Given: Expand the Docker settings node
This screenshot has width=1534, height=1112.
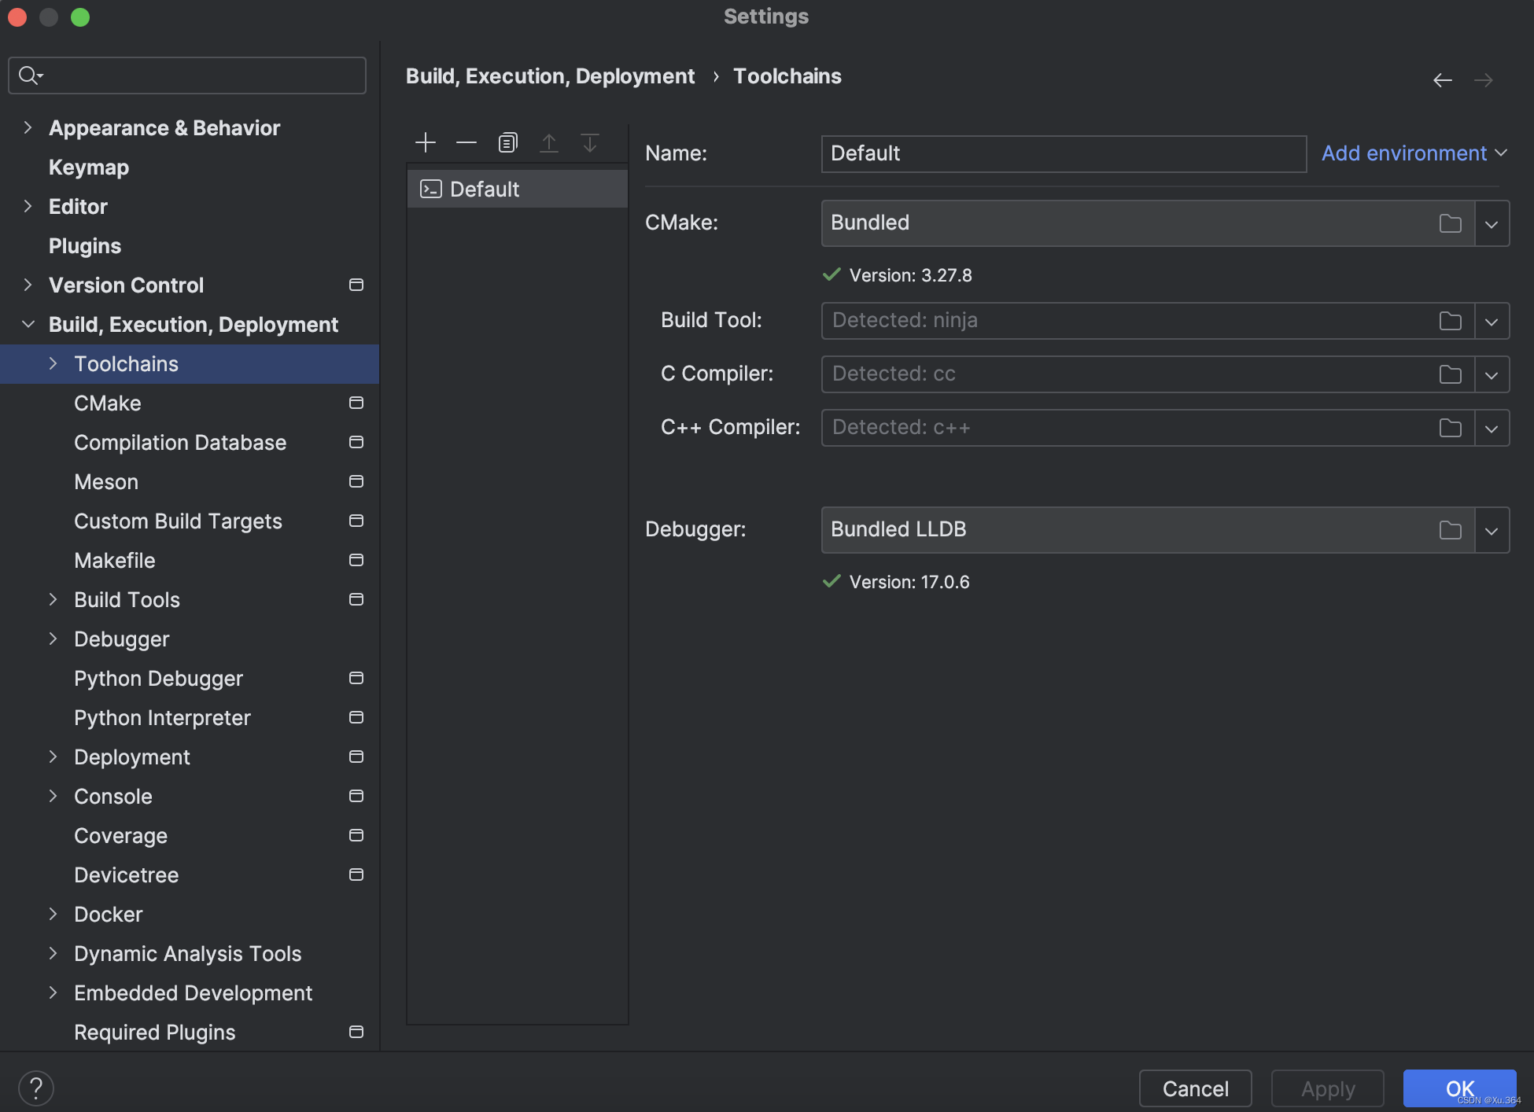Looking at the screenshot, I should coord(53,914).
